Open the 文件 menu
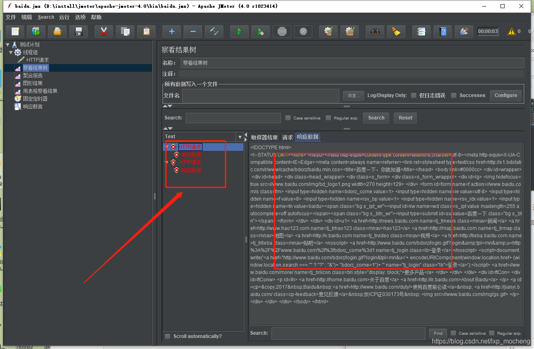 pyautogui.click(x=11, y=17)
